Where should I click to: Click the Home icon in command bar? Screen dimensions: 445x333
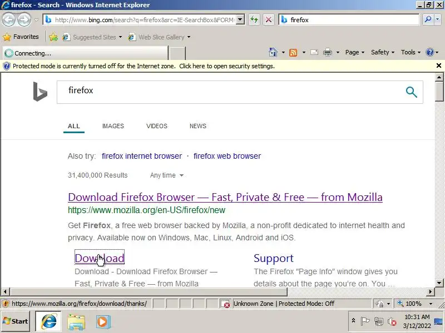click(x=273, y=52)
